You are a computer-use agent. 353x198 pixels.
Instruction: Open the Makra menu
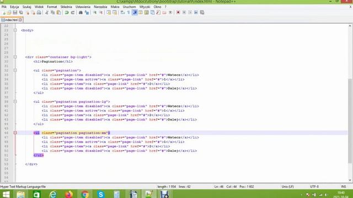pyautogui.click(x=115, y=7)
